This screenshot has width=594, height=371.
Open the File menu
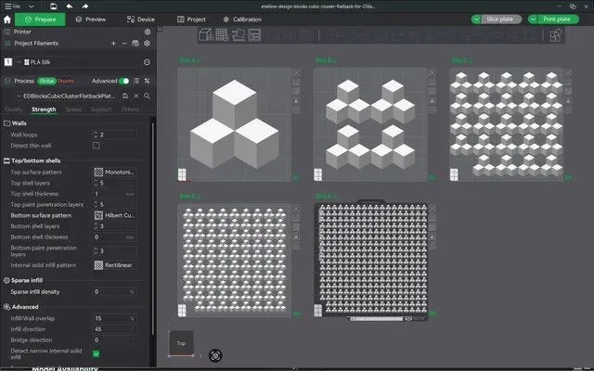click(x=13, y=6)
